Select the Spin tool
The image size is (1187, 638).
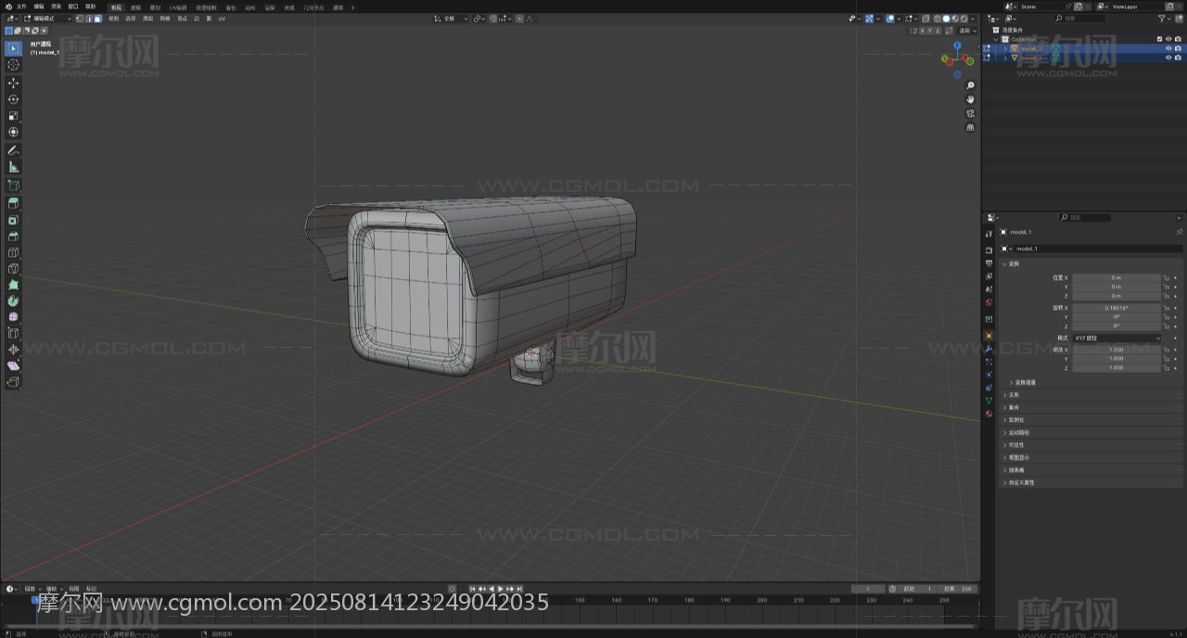[13, 300]
